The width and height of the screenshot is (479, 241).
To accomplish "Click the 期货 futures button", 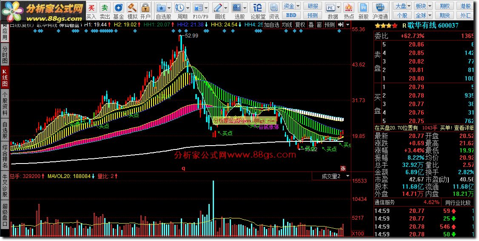I will [x=445, y=15].
